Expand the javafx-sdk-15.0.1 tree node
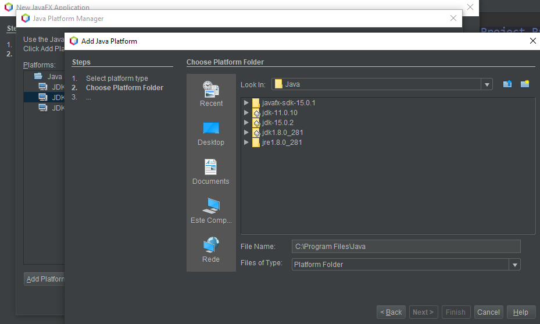This screenshot has width=540, height=324. pyautogui.click(x=246, y=103)
